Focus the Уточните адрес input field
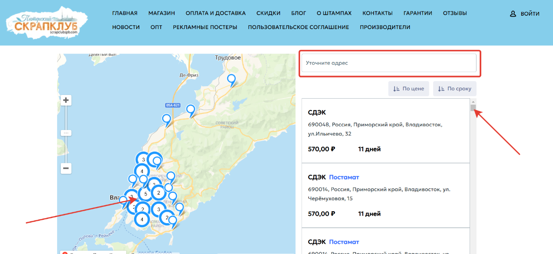This screenshot has width=553, height=254. coord(389,63)
